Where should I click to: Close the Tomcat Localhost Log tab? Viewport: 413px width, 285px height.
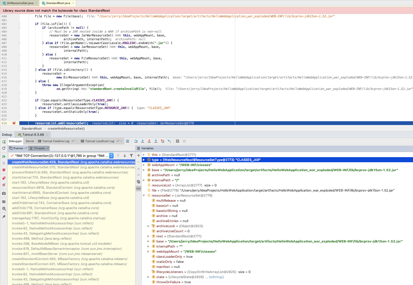[x=121, y=141]
